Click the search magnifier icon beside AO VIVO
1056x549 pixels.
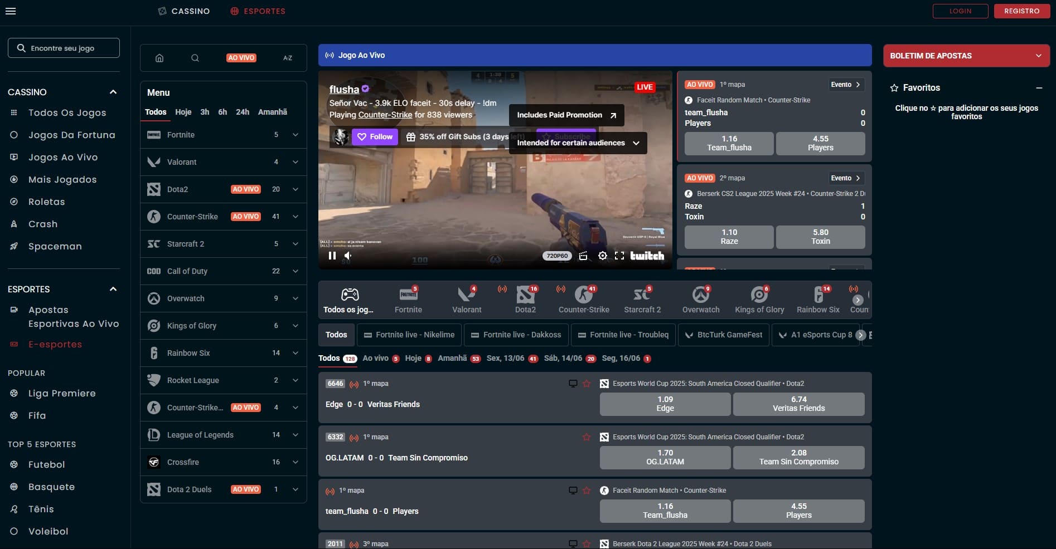coord(195,58)
